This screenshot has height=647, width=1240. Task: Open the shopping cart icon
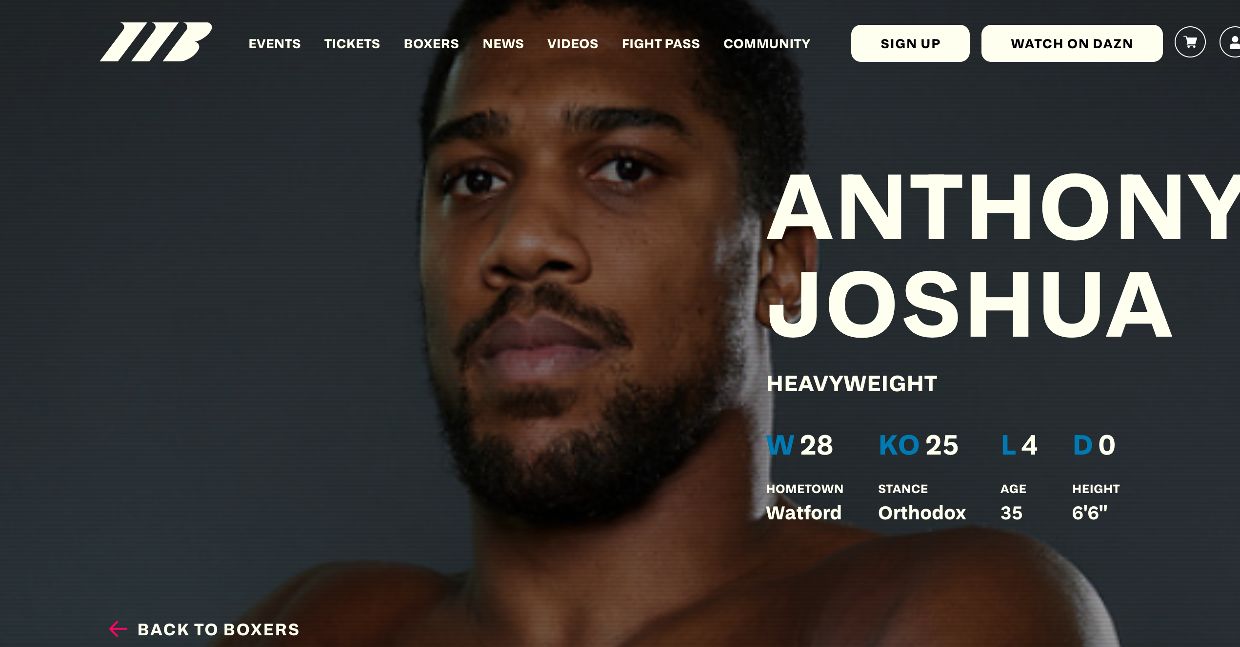(x=1190, y=42)
